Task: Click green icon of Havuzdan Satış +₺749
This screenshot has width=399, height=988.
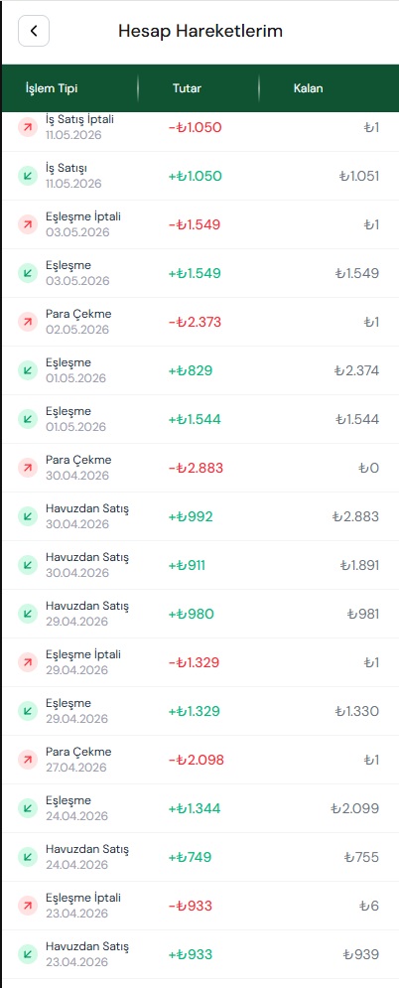Action: pos(28,857)
